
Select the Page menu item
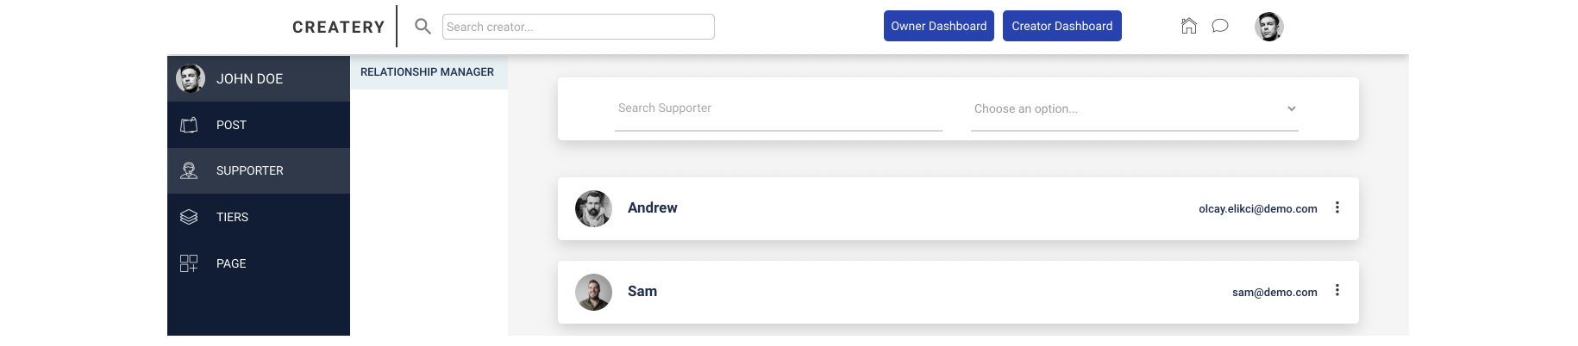tap(231, 263)
